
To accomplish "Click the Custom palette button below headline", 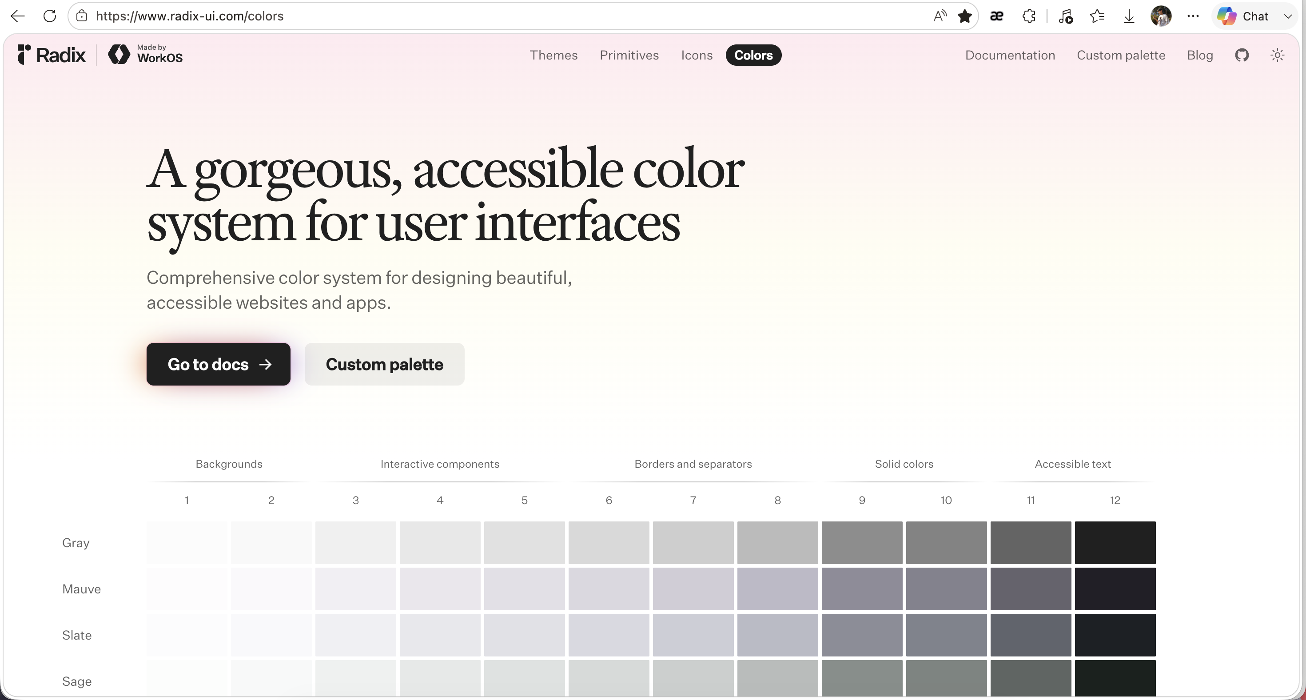I will (x=384, y=364).
